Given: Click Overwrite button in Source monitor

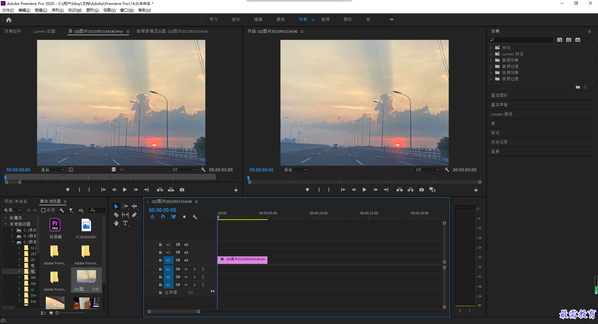Looking at the screenshot, I should tap(171, 189).
